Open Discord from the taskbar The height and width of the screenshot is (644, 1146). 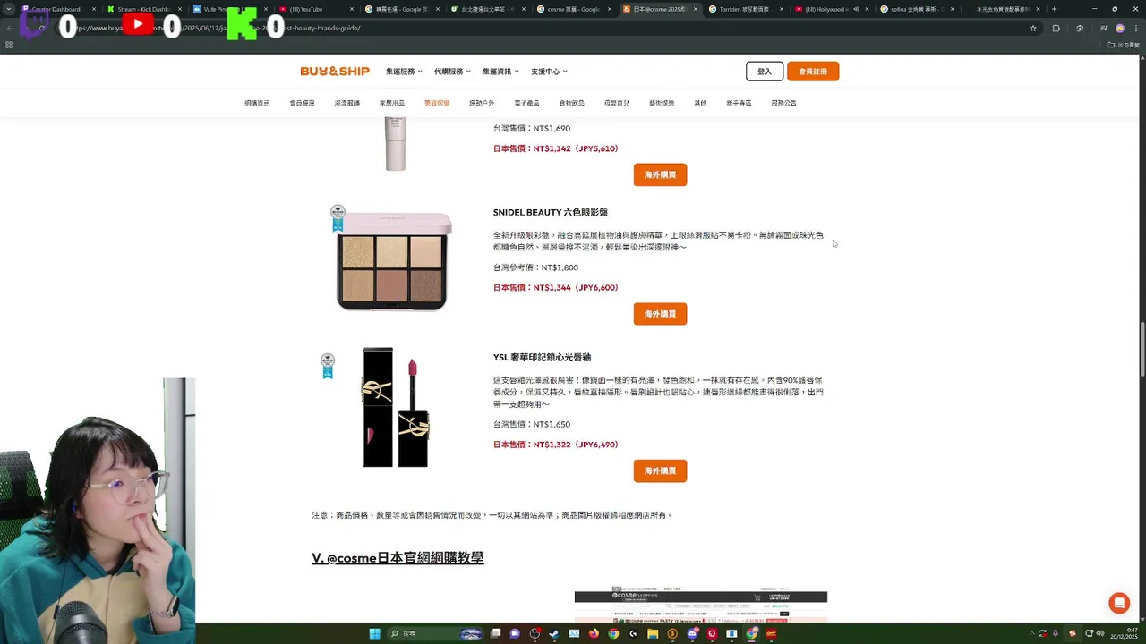(x=692, y=633)
